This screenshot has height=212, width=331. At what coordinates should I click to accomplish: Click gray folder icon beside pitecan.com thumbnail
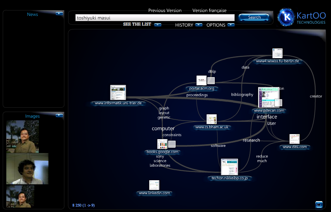pyautogui.click(x=278, y=103)
